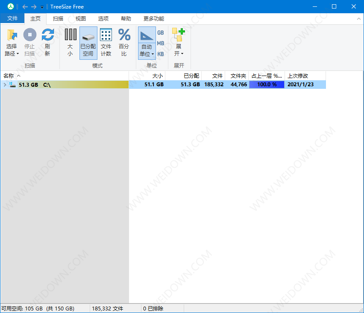This screenshot has width=364, height=313.
Task: Click the 185,332 文件 status entry
Action: click(x=108, y=309)
